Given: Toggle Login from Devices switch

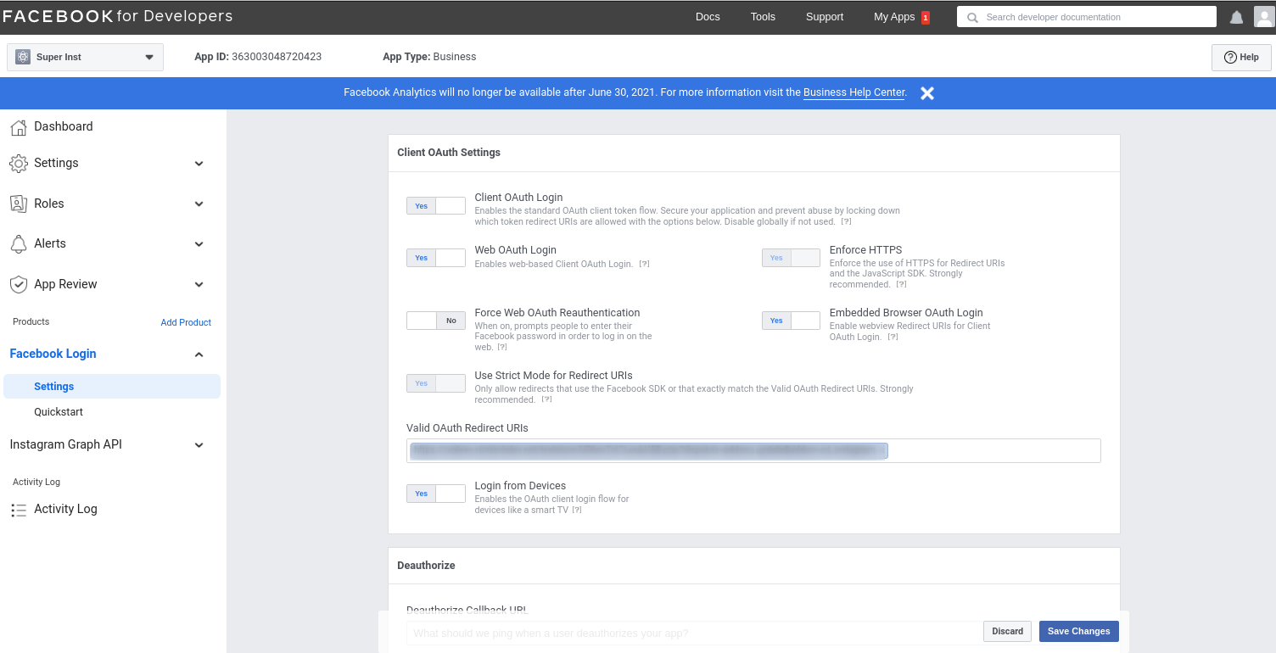Looking at the screenshot, I should point(436,494).
